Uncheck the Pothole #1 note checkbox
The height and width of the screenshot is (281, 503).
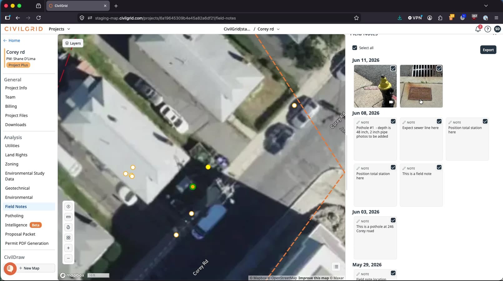click(393, 121)
